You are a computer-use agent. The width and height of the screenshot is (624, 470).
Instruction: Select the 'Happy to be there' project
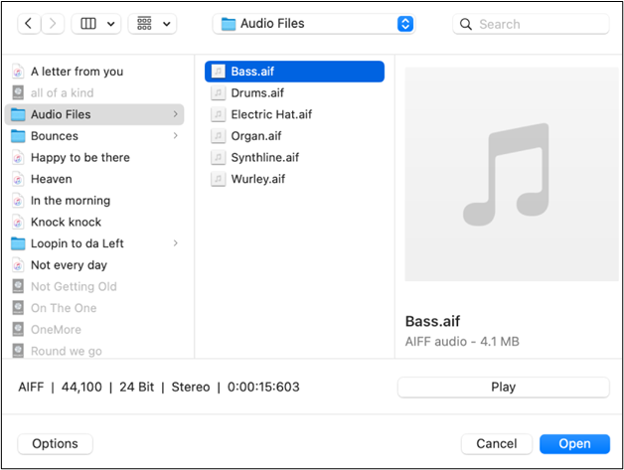click(x=94, y=158)
